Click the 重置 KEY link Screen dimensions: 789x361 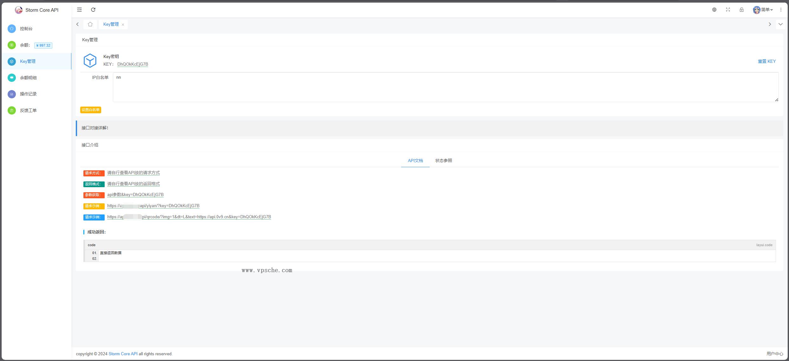pyautogui.click(x=767, y=61)
